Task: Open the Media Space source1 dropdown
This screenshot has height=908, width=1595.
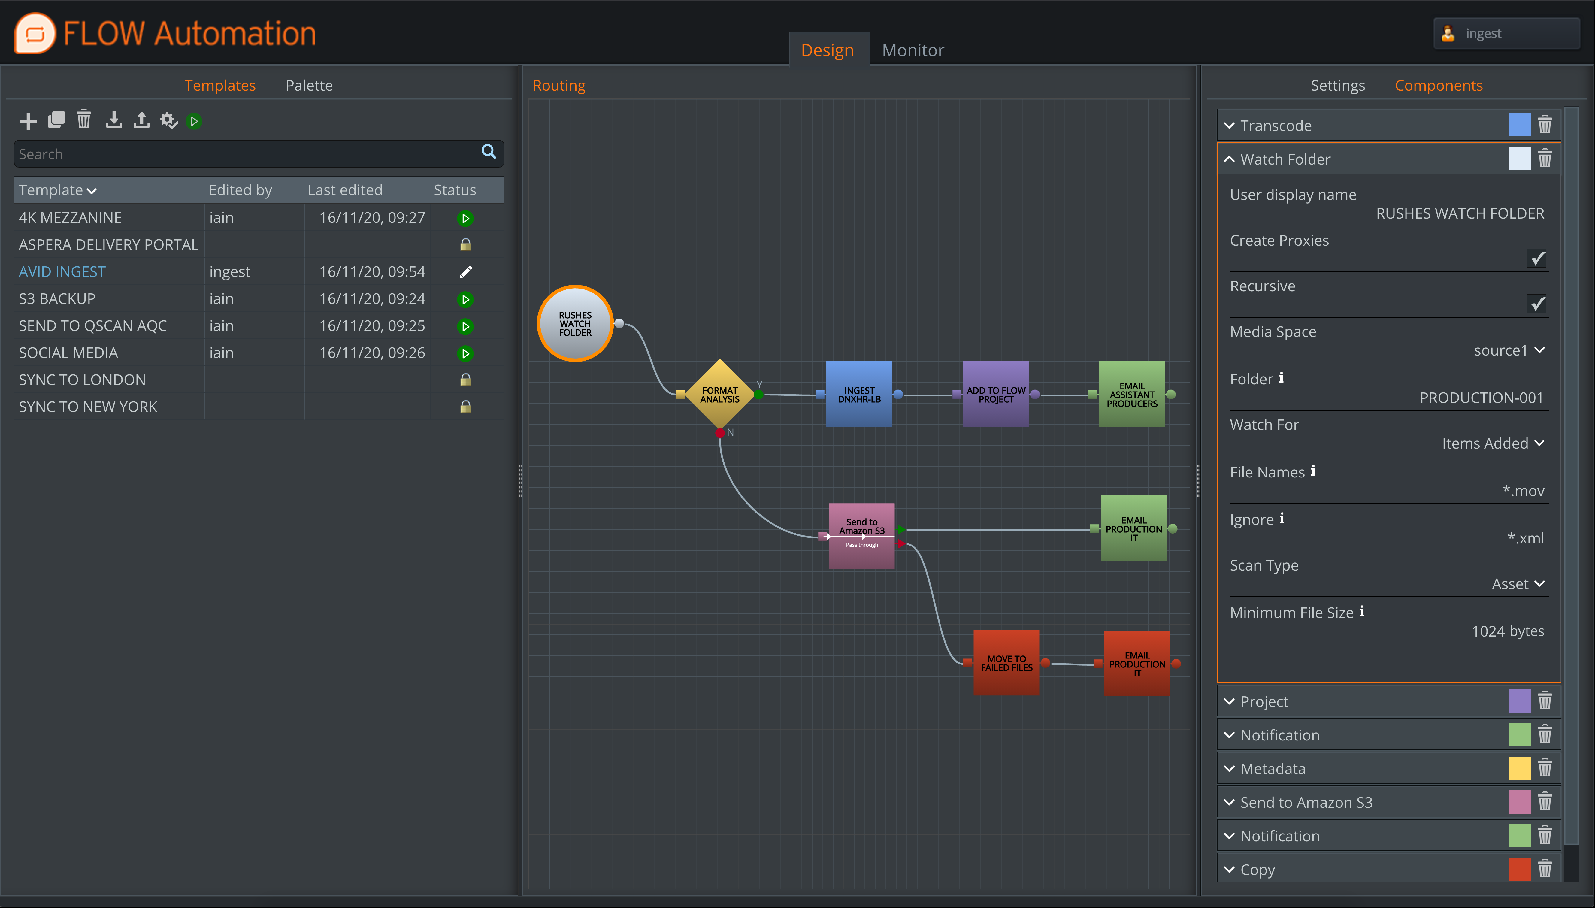Action: click(1509, 350)
